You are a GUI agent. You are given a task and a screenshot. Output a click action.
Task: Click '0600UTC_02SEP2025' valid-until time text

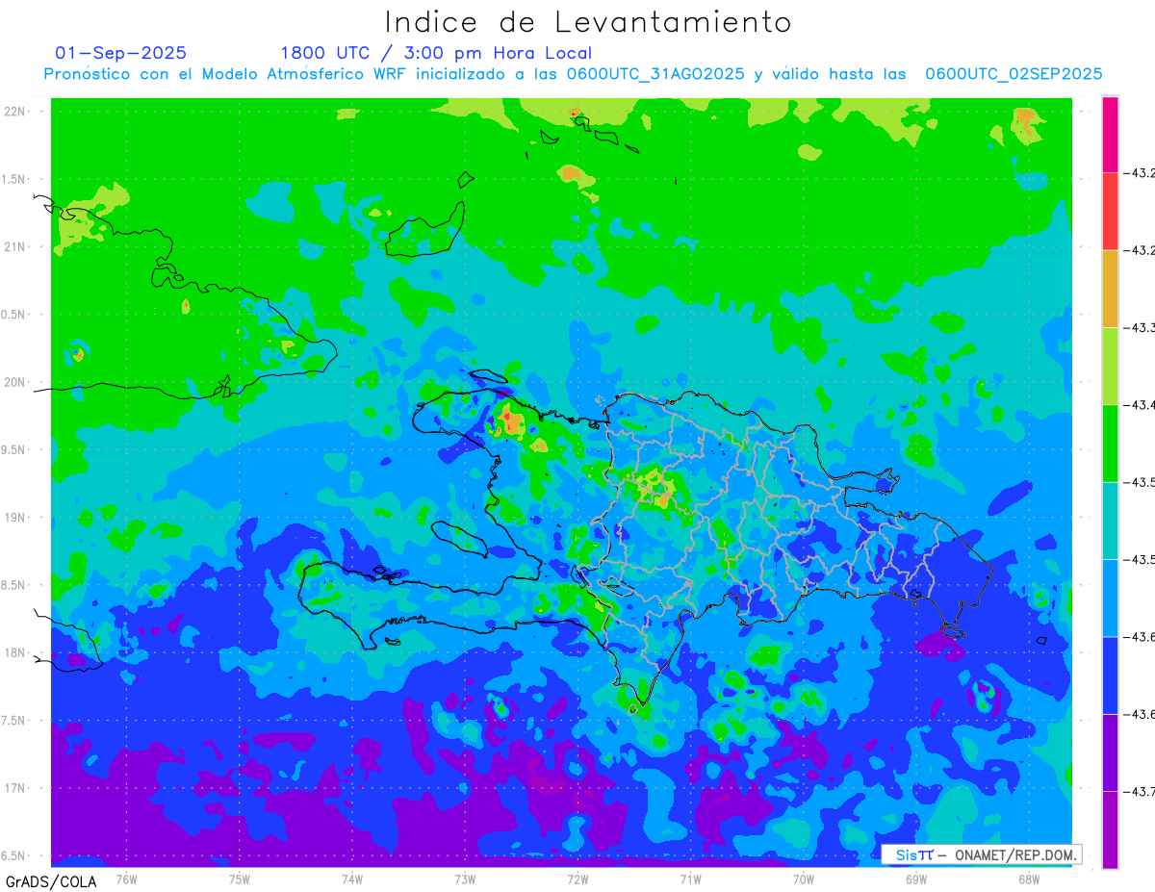click(1014, 74)
